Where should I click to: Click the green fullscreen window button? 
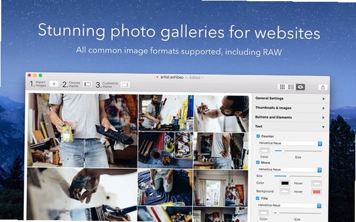tap(41, 75)
